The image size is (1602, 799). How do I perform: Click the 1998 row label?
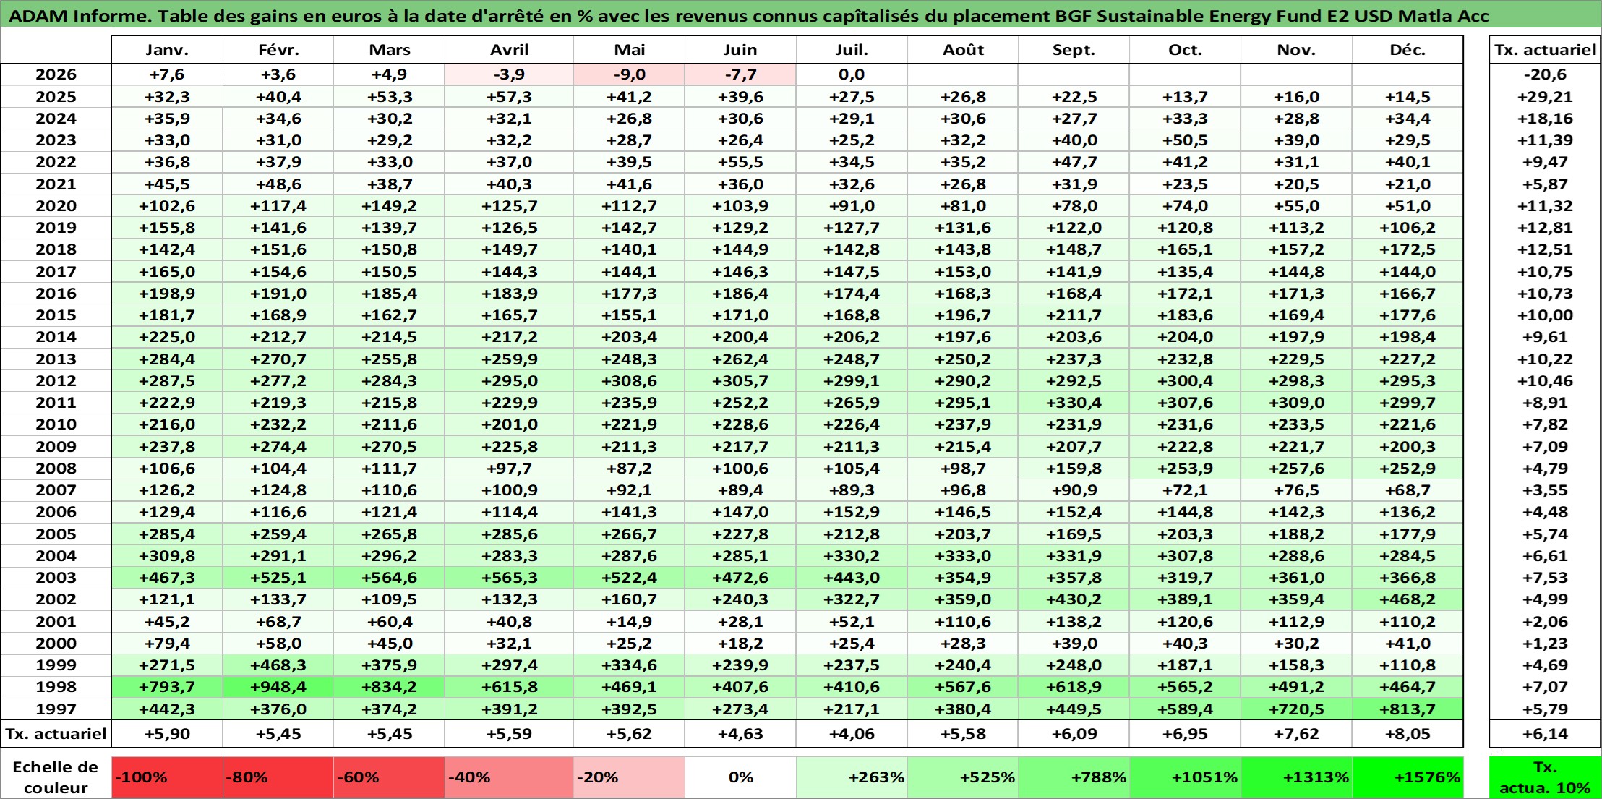(x=56, y=687)
